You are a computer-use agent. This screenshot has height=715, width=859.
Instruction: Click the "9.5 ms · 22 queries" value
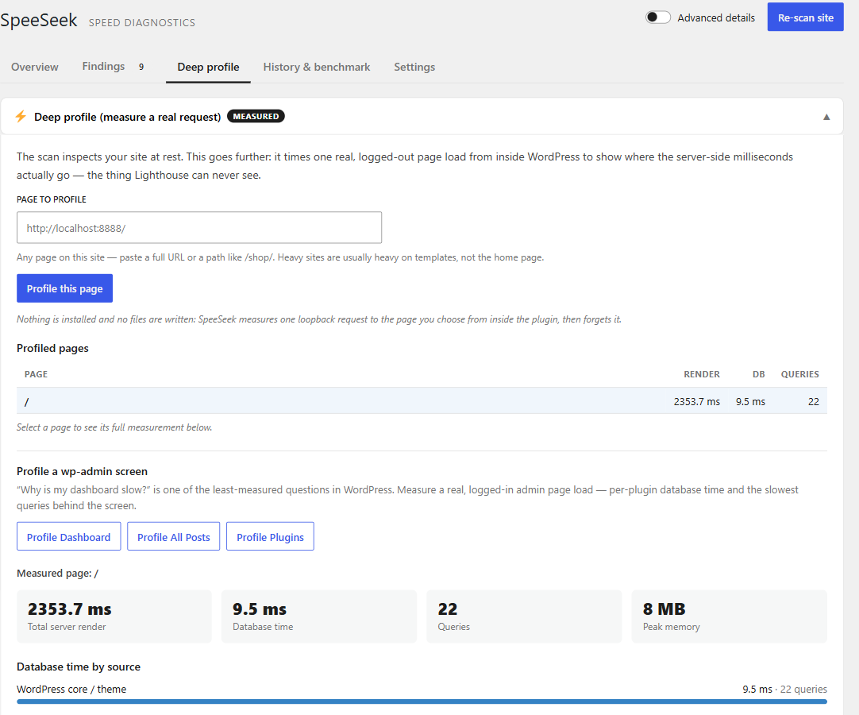(784, 690)
